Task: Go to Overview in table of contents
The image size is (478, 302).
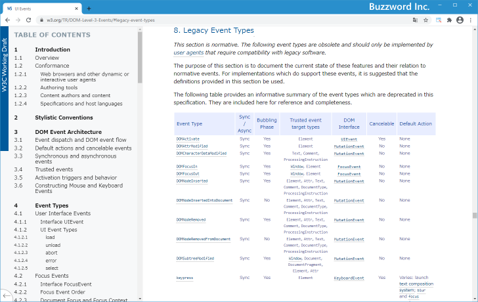Action: click(x=47, y=58)
